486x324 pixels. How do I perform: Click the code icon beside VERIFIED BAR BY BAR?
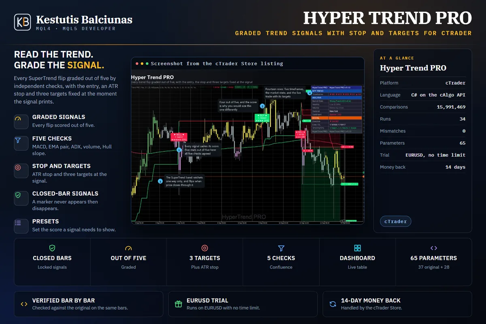click(24, 304)
